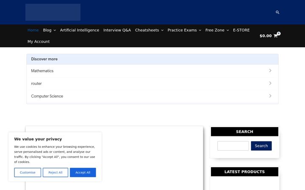Open Artificial Intelligence page
This screenshot has width=305, height=190.
pos(80,30)
